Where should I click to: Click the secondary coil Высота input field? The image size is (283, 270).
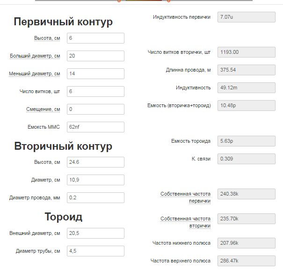click(x=95, y=162)
